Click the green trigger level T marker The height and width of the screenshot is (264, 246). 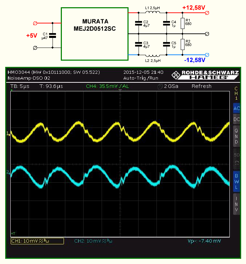(x=13, y=234)
